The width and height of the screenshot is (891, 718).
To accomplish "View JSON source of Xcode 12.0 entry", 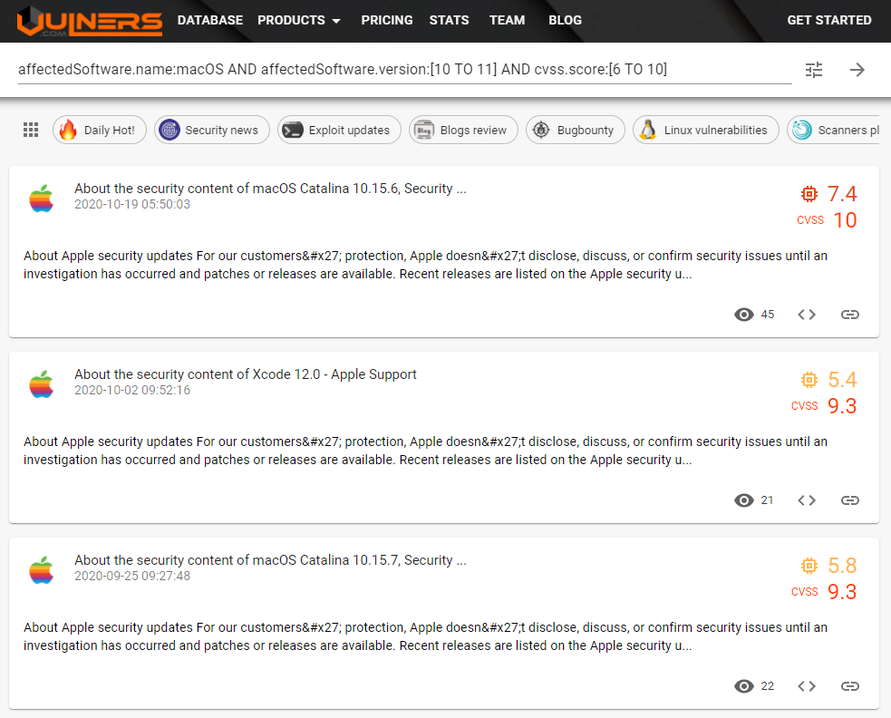I will (807, 500).
